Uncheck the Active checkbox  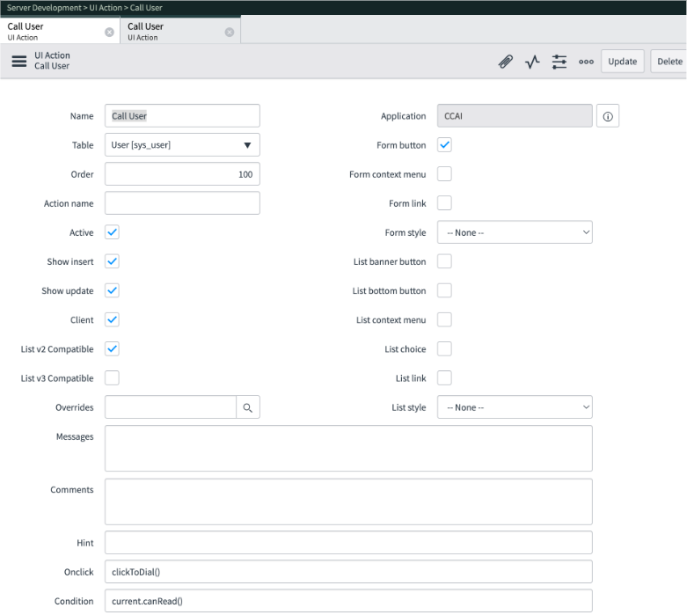point(112,232)
